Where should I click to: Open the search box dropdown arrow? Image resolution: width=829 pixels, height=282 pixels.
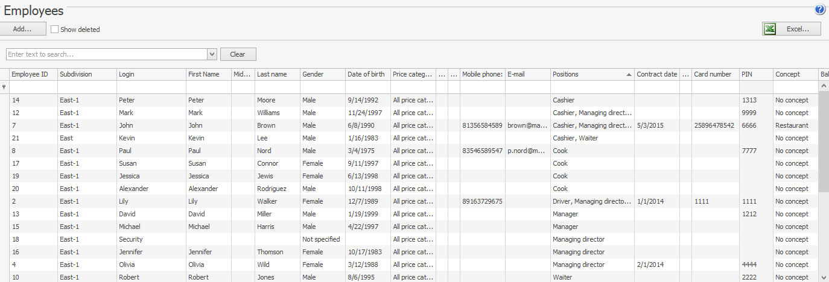pyautogui.click(x=212, y=54)
